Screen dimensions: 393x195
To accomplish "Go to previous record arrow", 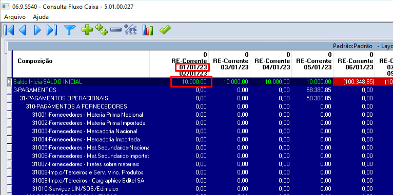I will tap(23, 30).
